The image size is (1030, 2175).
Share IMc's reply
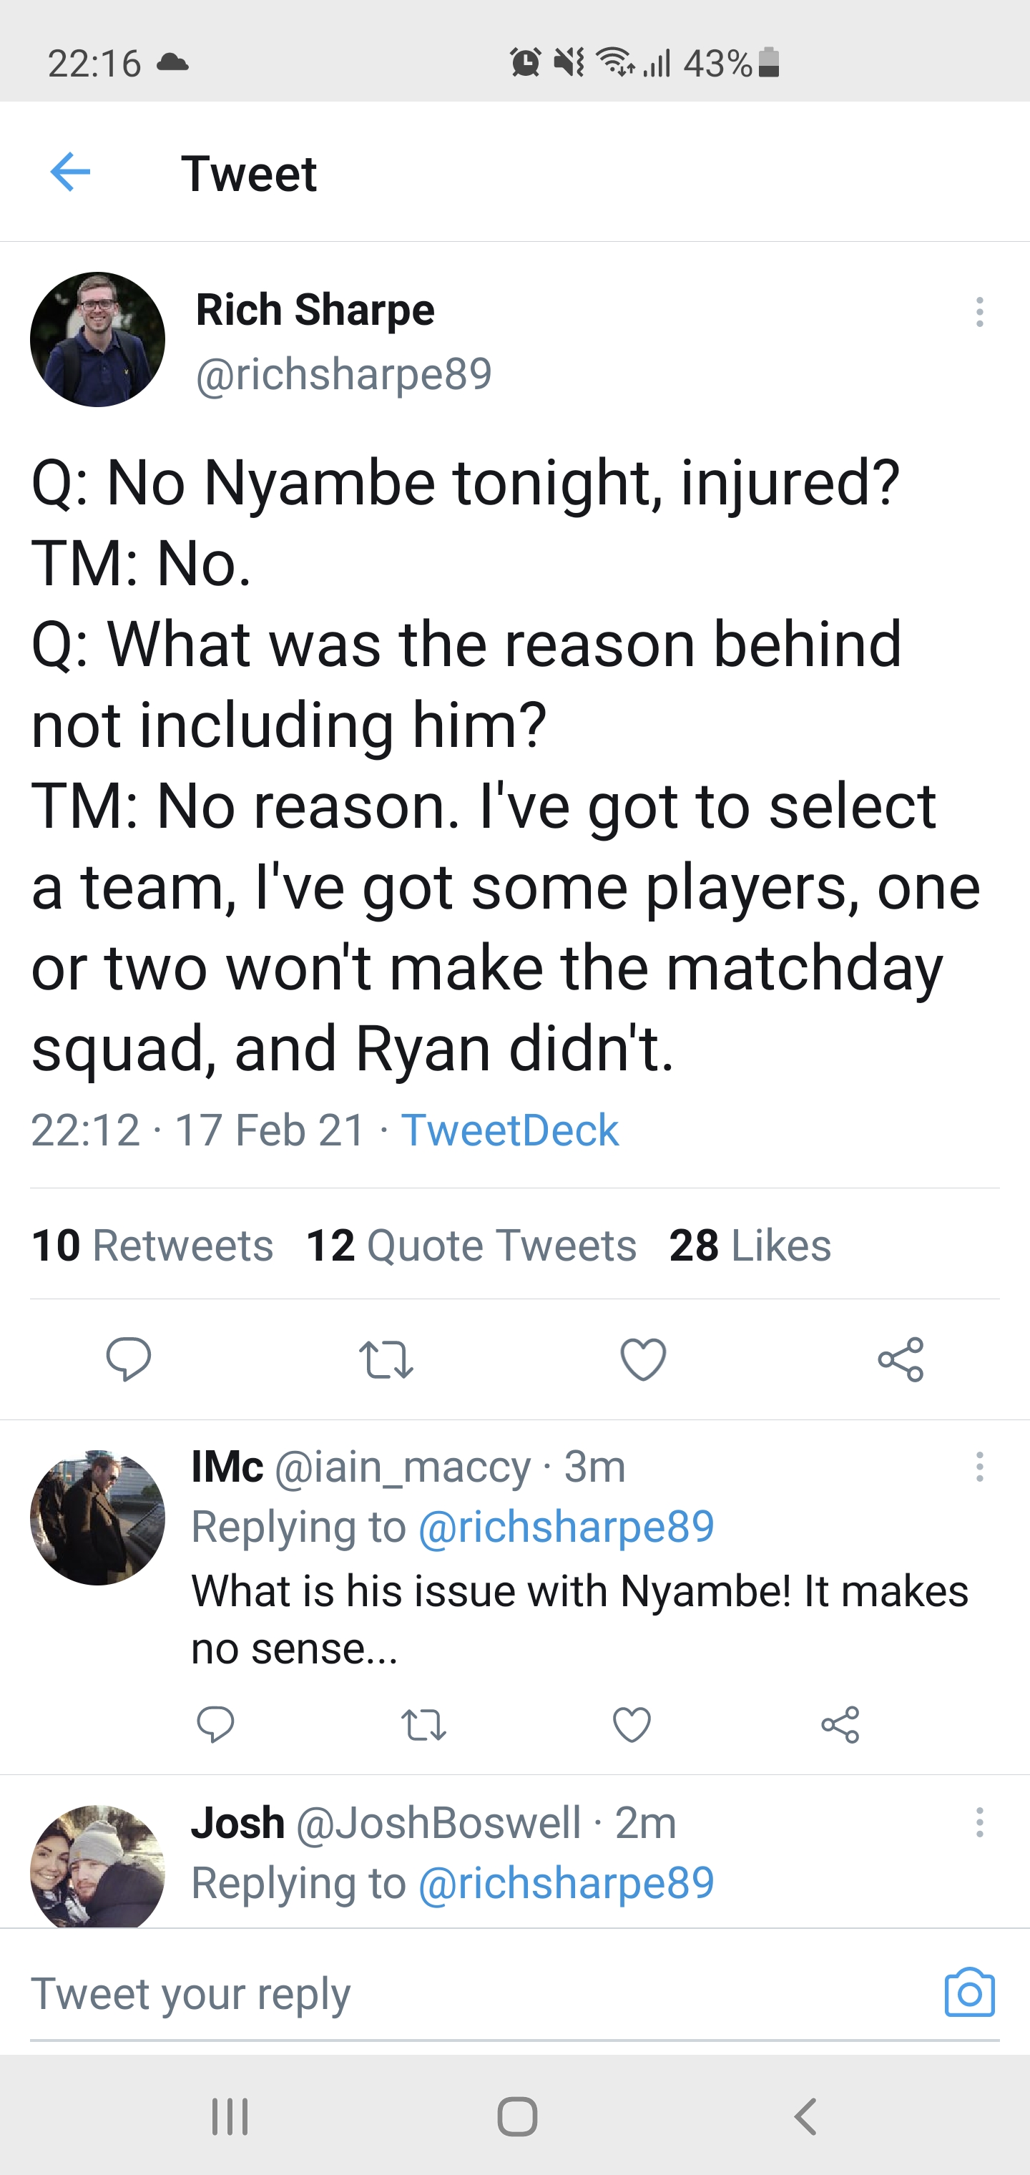pos(840,1724)
